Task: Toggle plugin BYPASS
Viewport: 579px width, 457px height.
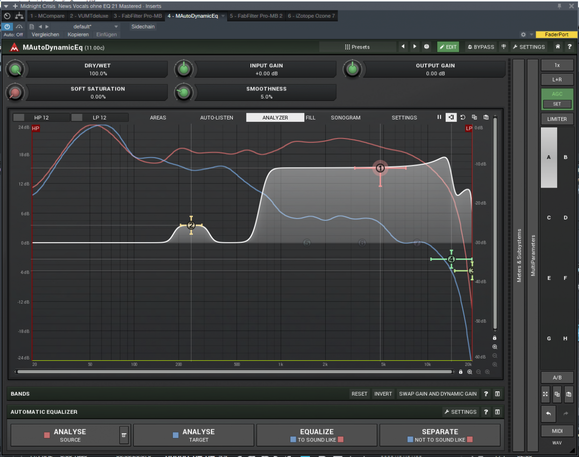Action: coord(480,47)
